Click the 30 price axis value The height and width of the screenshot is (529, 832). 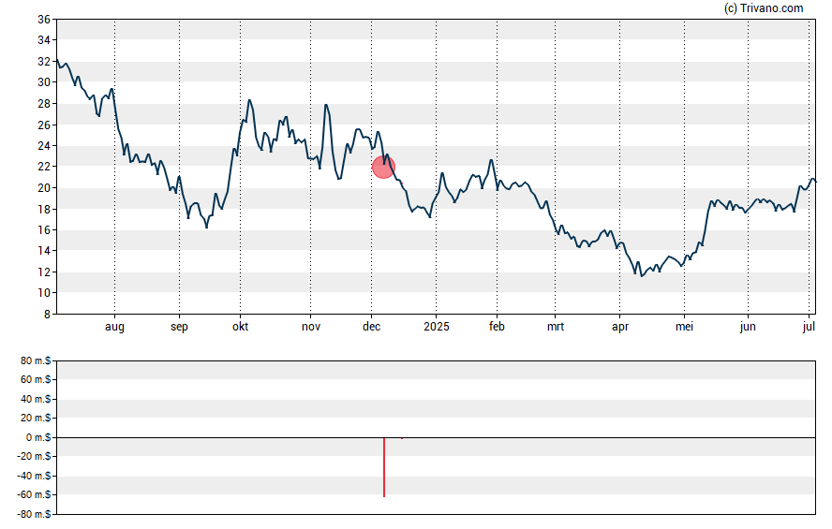43,82
